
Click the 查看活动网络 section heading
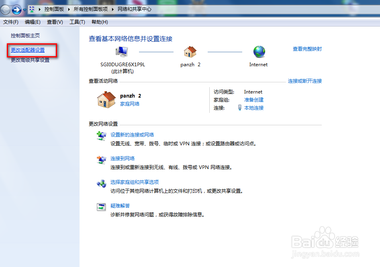tap(103, 81)
